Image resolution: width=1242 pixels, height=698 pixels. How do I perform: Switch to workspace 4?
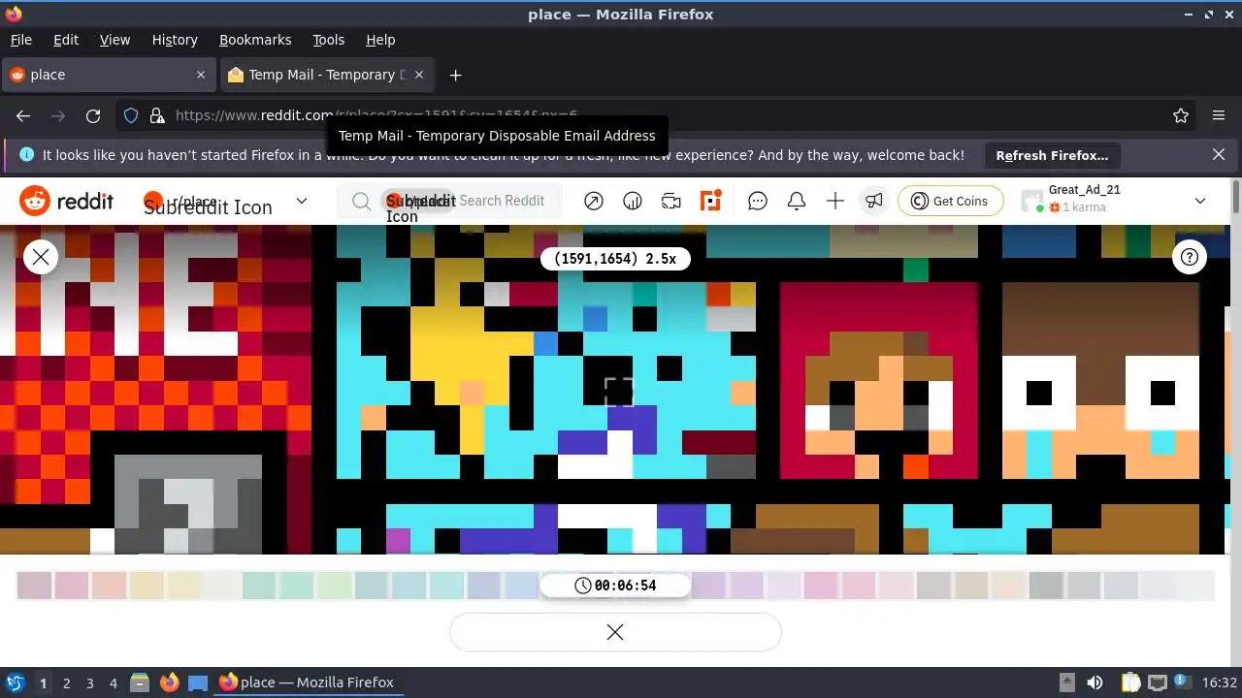[x=113, y=682]
